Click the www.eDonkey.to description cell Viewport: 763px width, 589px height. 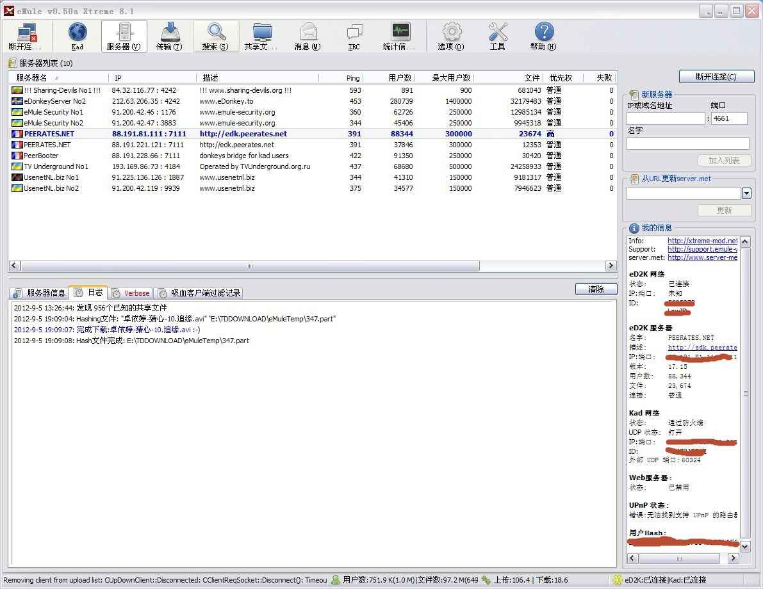[x=226, y=101]
